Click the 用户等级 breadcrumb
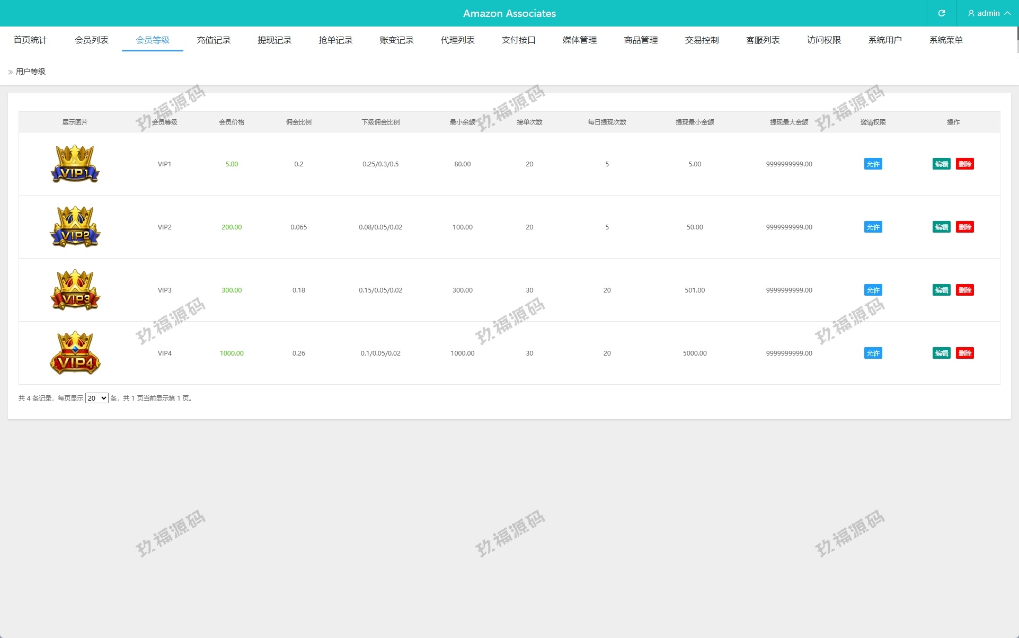Image resolution: width=1019 pixels, height=638 pixels. click(x=31, y=72)
